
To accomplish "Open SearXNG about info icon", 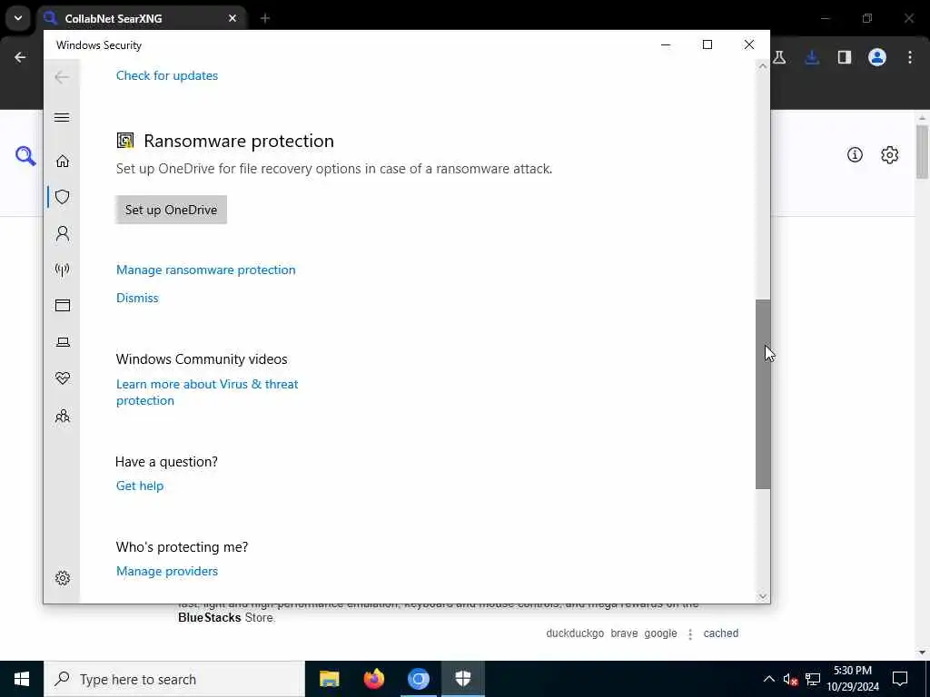I will [855, 154].
